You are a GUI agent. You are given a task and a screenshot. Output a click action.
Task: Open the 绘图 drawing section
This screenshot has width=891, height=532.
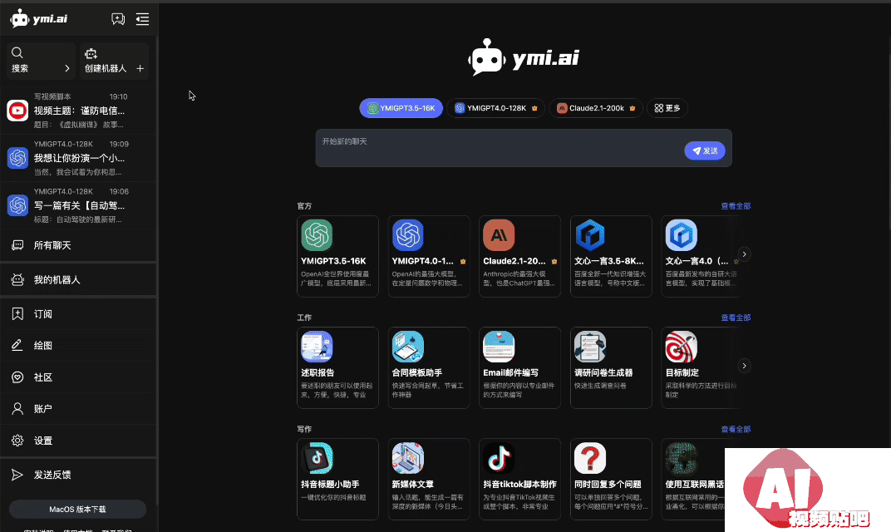pos(78,346)
